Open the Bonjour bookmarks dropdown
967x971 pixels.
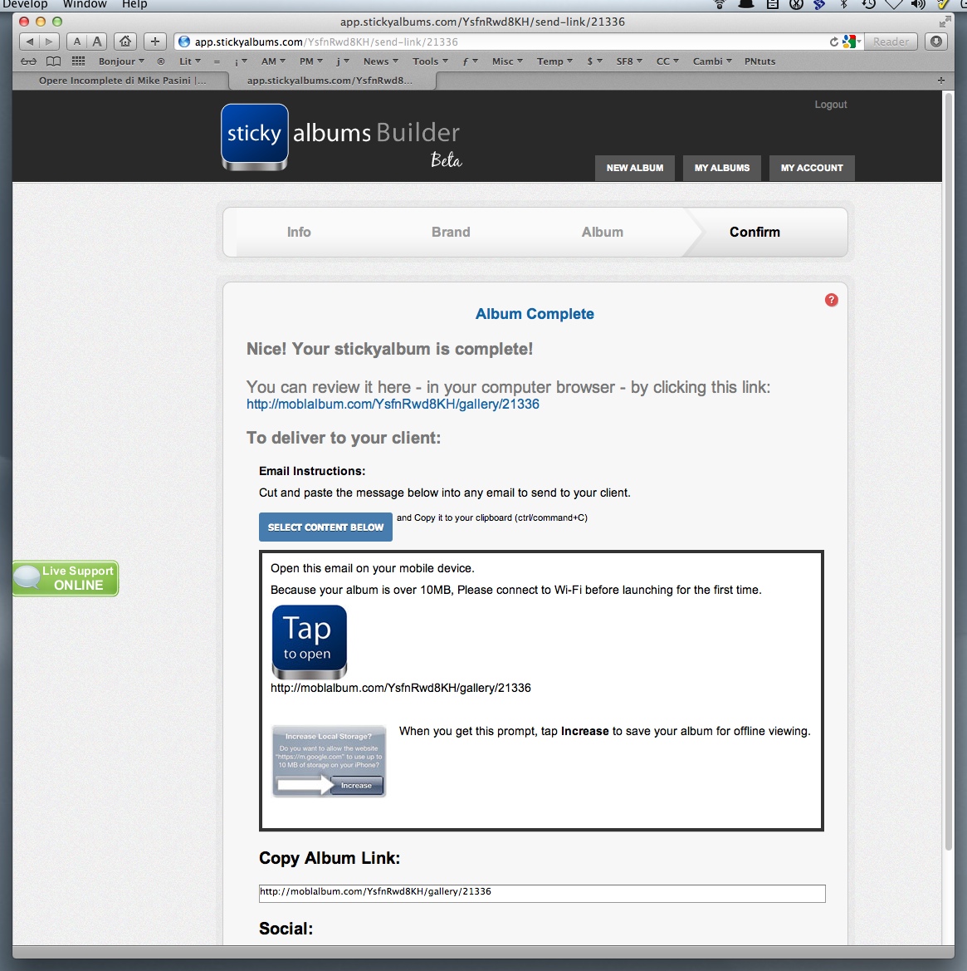coord(121,61)
